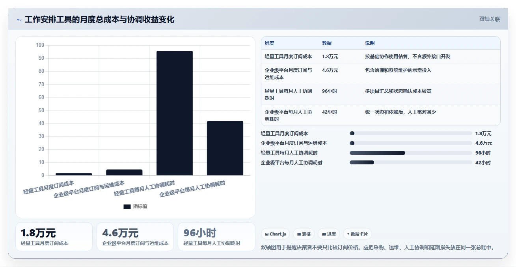Click the 4.6万元 stat card
This screenshot has width=516, height=267.
point(135,237)
